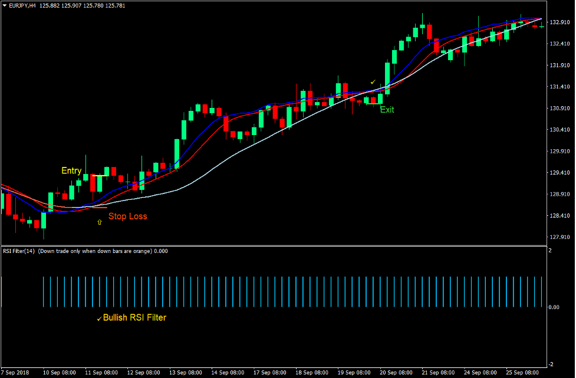Screen dimensions: 576x378
Task: Click the yellow entry price line segment
Action: click(100, 176)
